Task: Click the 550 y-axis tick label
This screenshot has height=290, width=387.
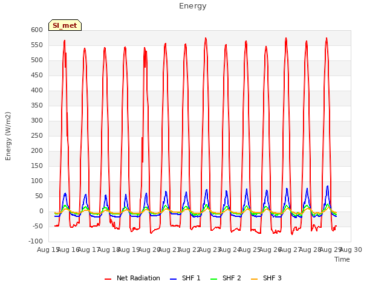Action: 37,45
